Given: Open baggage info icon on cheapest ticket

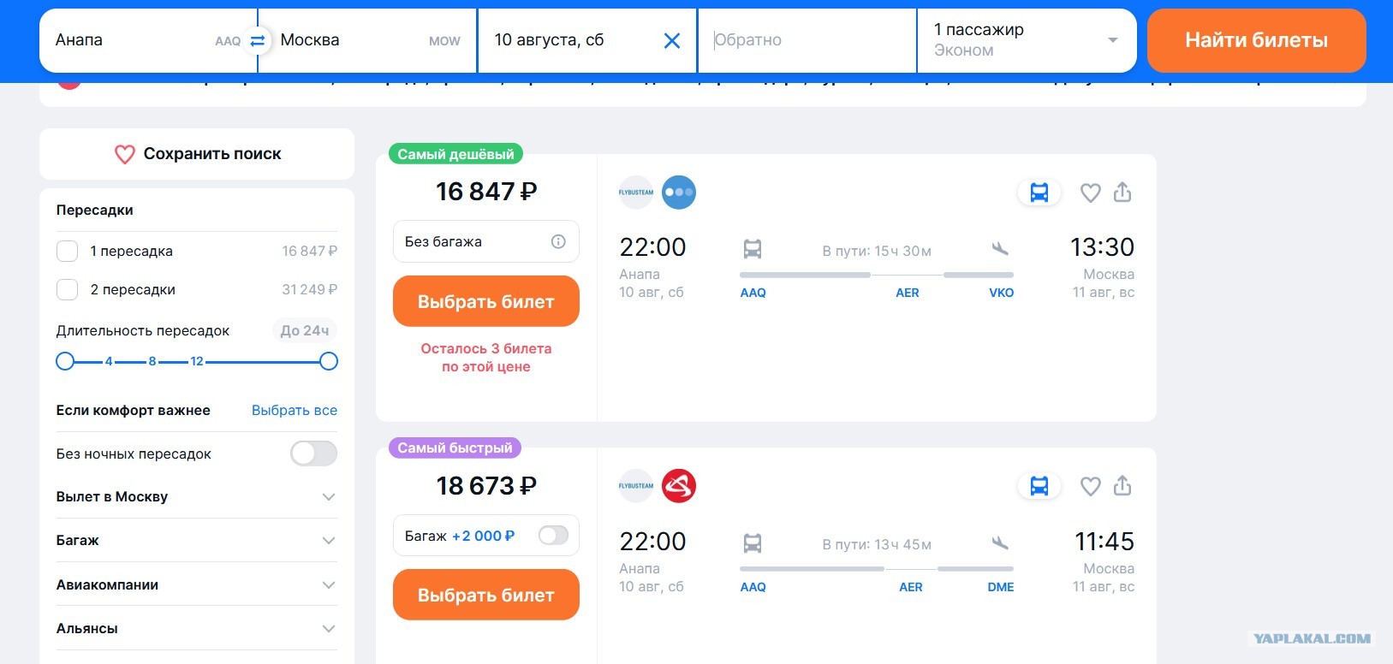Looking at the screenshot, I should pyautogui.click(x=558, y=241).
